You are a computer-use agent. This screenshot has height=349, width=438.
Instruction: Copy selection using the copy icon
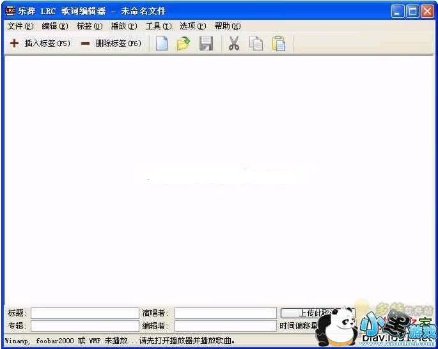(x=256, y=43)
